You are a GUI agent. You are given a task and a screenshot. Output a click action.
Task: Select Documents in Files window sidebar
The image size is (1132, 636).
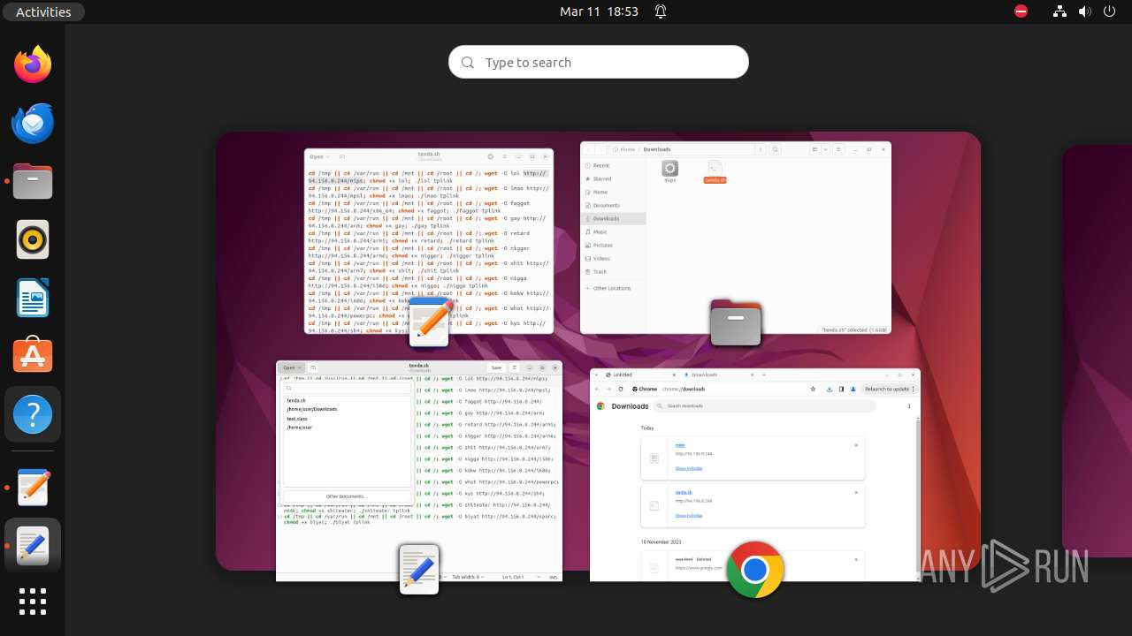pos(614,205)
